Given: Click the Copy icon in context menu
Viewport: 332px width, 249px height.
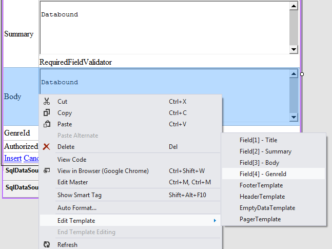Looking at the screenshot, I should click(x=47, y=113).
